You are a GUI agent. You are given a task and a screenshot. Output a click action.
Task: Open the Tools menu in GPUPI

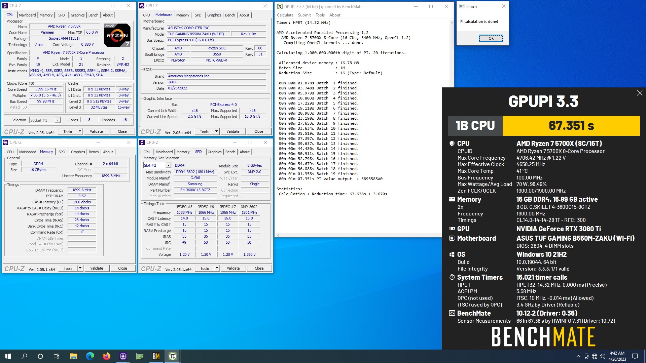click(x=320, y=15)
